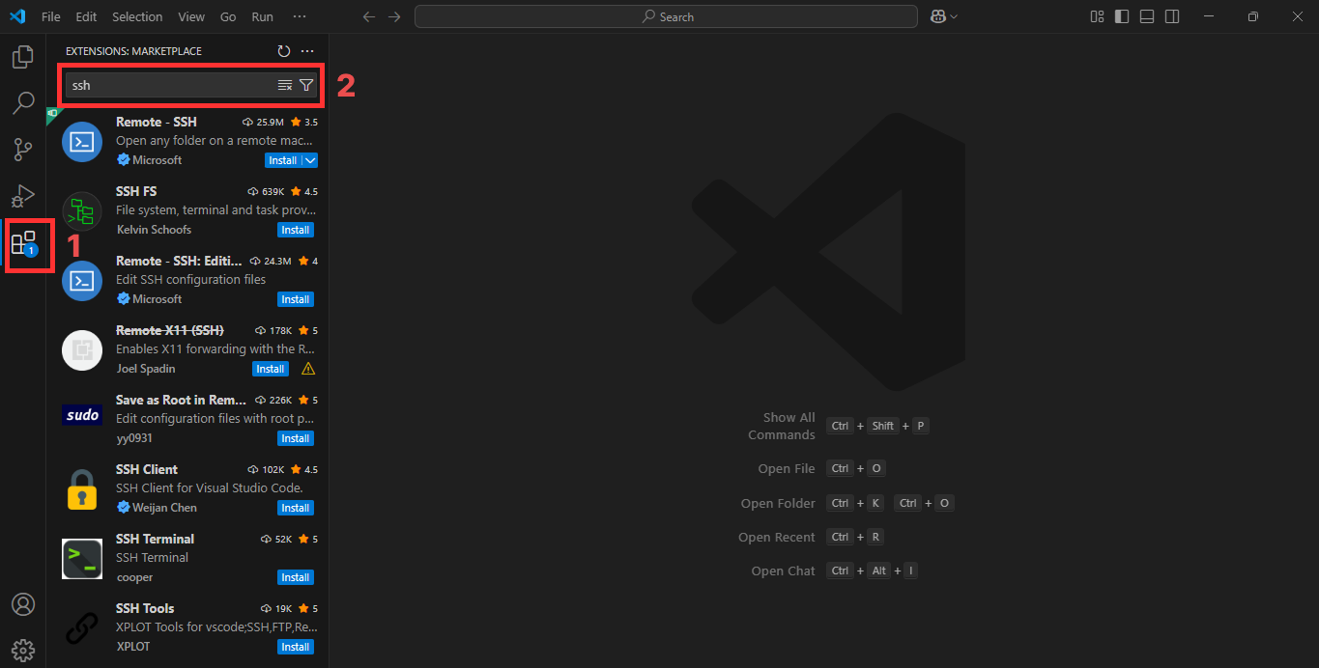Open the File menu

pos(50,16)
